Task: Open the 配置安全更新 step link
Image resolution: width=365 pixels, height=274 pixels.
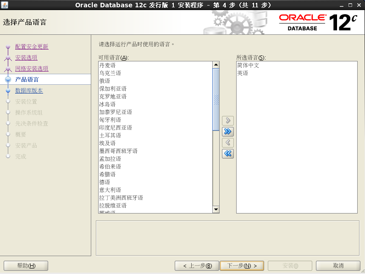Action: pyautogui.click(x=32, y=47)
